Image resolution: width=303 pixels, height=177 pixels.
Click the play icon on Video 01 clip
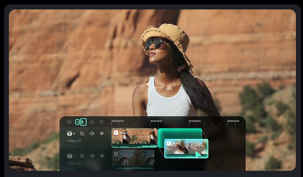(x=116, y=133)
